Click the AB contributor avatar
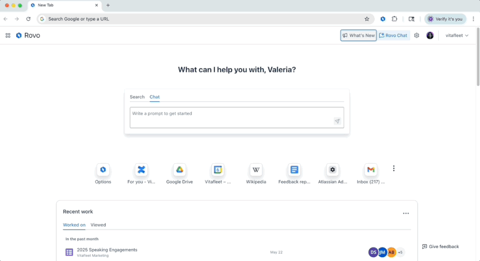Image resolution: width=480 pixels, height=261 pixels. (x=391, y=252)
